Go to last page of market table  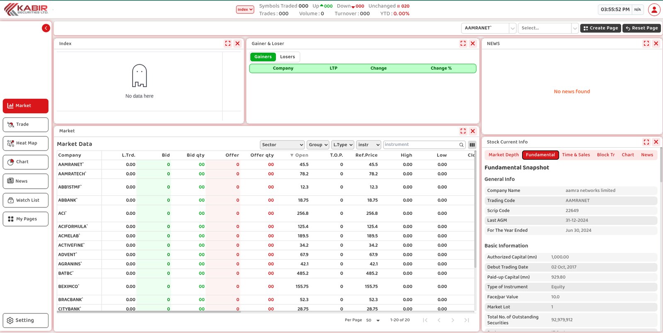pos(467,320)
